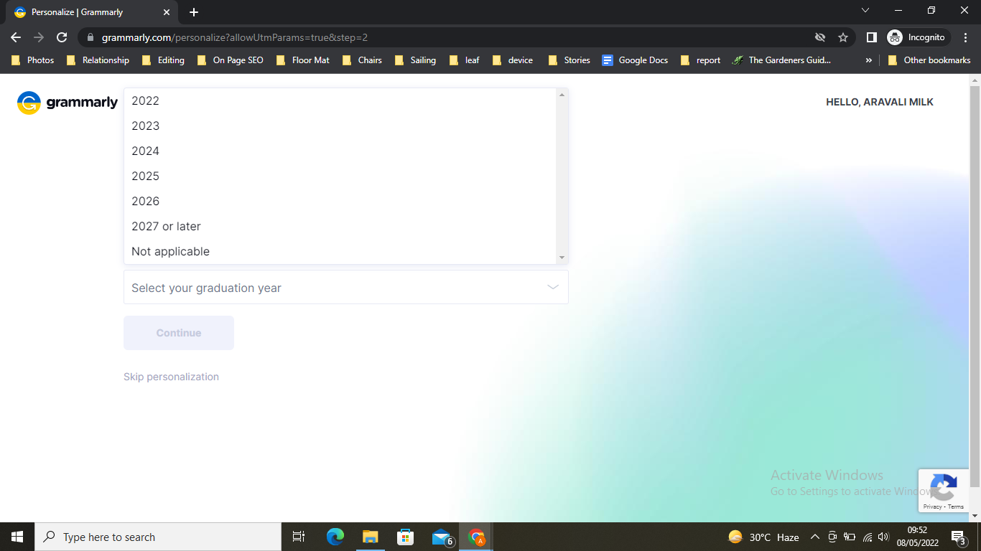Viewport: 981px width, 551px height.
Task: Click the volume speaker tray icon
Action: [883, 537]
